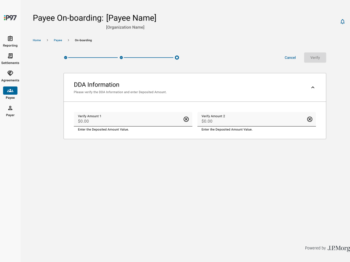Click the second progress step marker
This screenshot has width=350, height=262.
click(x=121, y=57)
